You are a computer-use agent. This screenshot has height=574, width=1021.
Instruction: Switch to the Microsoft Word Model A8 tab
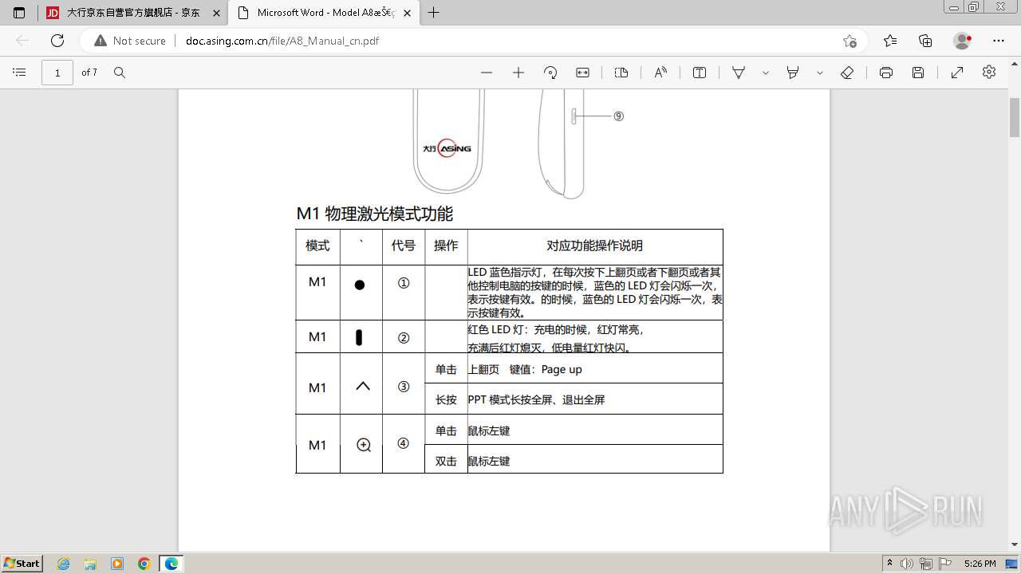coord(325,13)
